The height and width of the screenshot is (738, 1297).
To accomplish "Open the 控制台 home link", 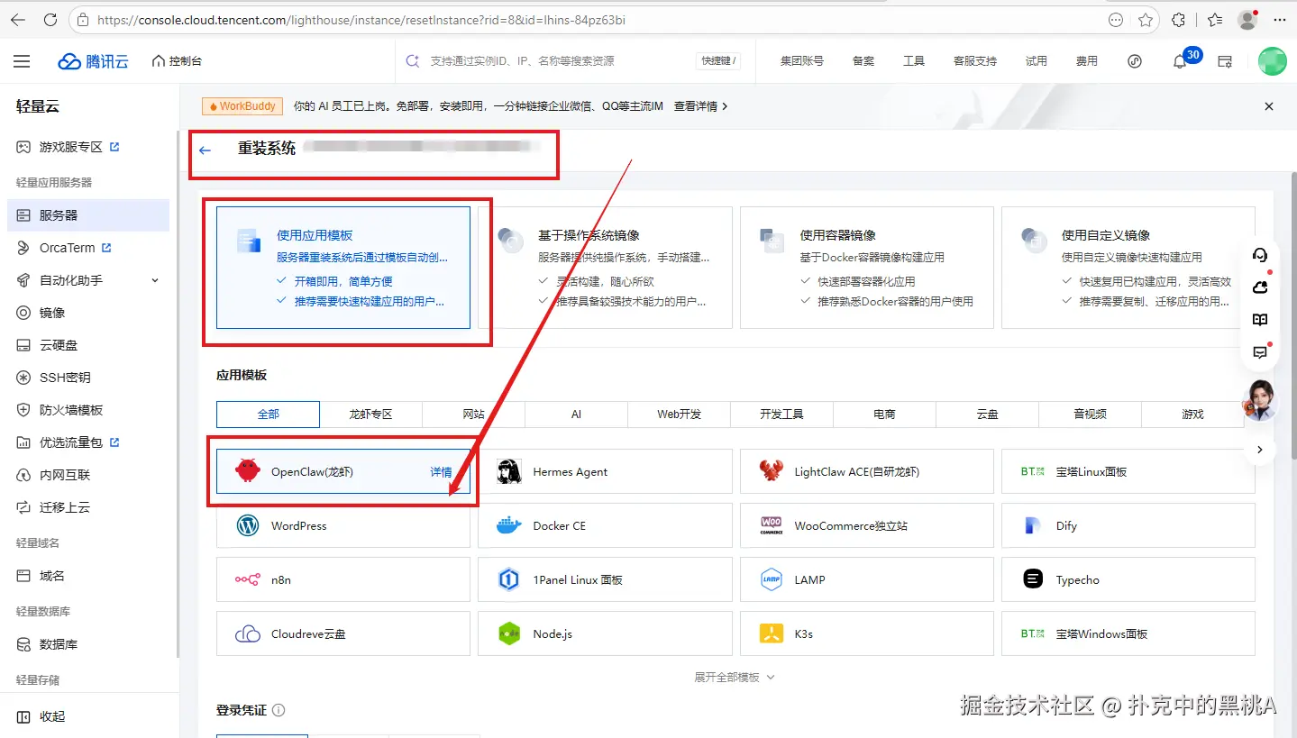I will click(177, 61).
